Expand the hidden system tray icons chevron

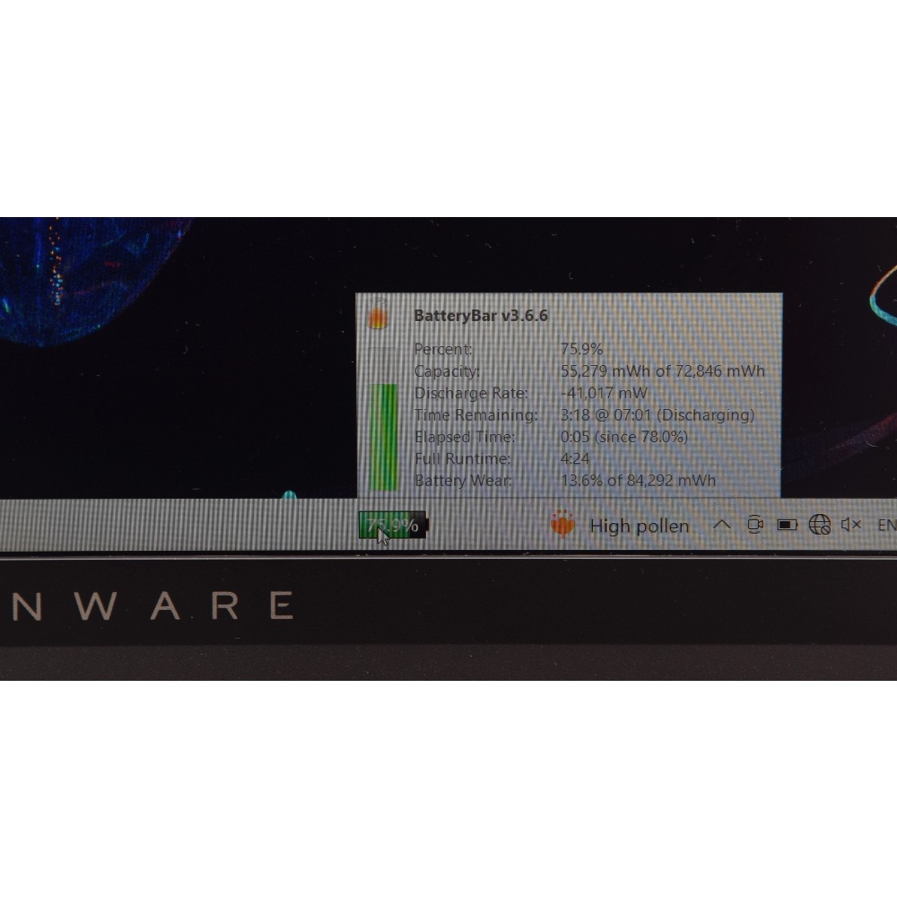pos(721,525)
